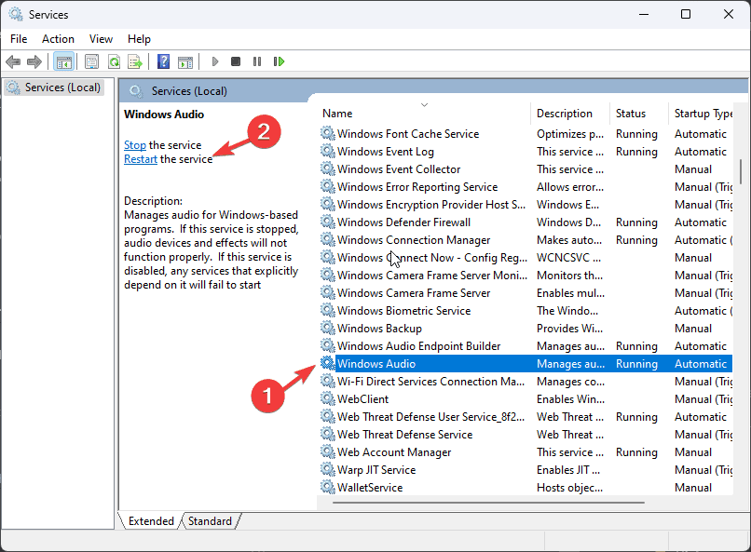Maximize the Services window
Viewport: 751px width, 552px height.
coord(686,14)
